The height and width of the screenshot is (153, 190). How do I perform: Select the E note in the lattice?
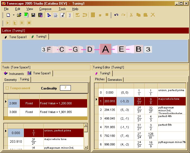tap(121, 49)
